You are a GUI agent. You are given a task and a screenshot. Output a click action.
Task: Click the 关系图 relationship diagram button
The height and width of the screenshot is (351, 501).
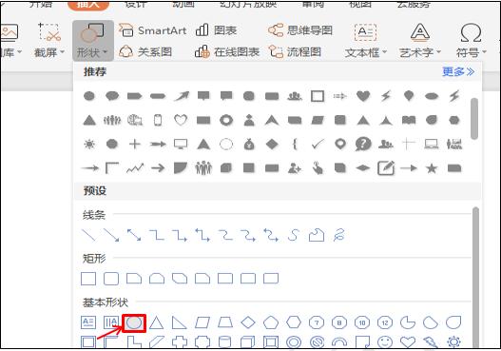click(145, 51)
